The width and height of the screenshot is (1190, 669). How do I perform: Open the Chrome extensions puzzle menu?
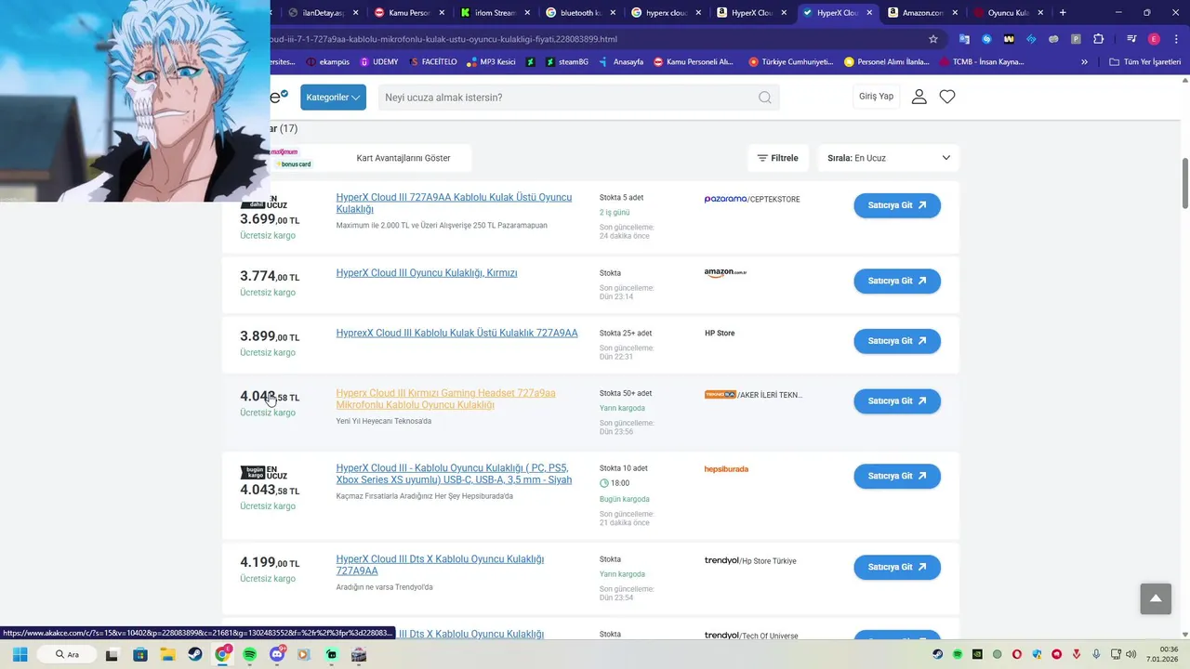1099,39
